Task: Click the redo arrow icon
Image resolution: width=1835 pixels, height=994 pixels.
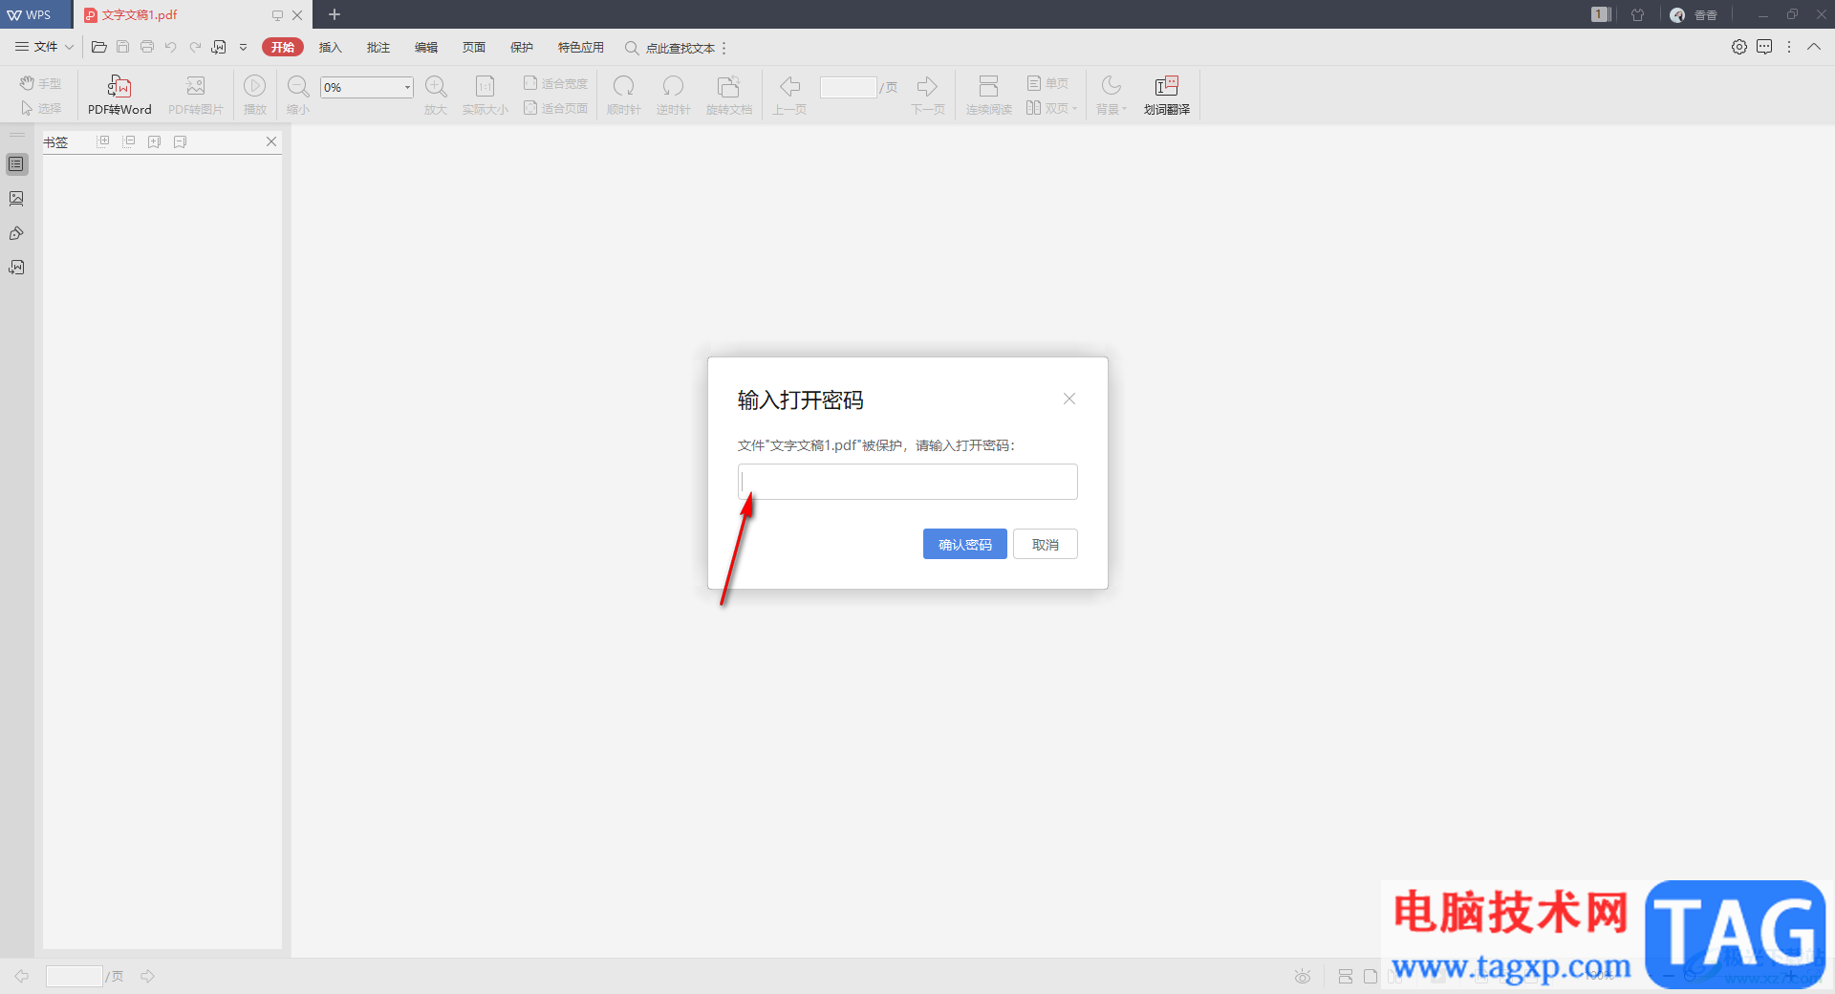Action: point(195,47)
